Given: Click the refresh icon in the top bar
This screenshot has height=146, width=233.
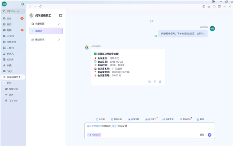Looking at the screenshot, I should point(41,6).
